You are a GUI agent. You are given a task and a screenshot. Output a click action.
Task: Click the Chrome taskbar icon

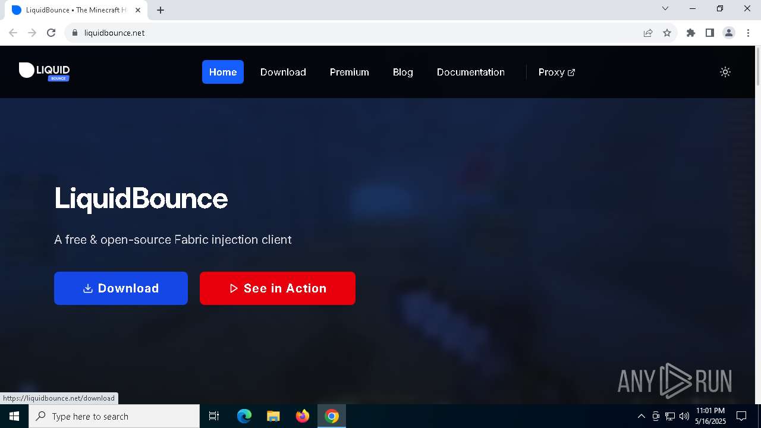click(332, 416)
